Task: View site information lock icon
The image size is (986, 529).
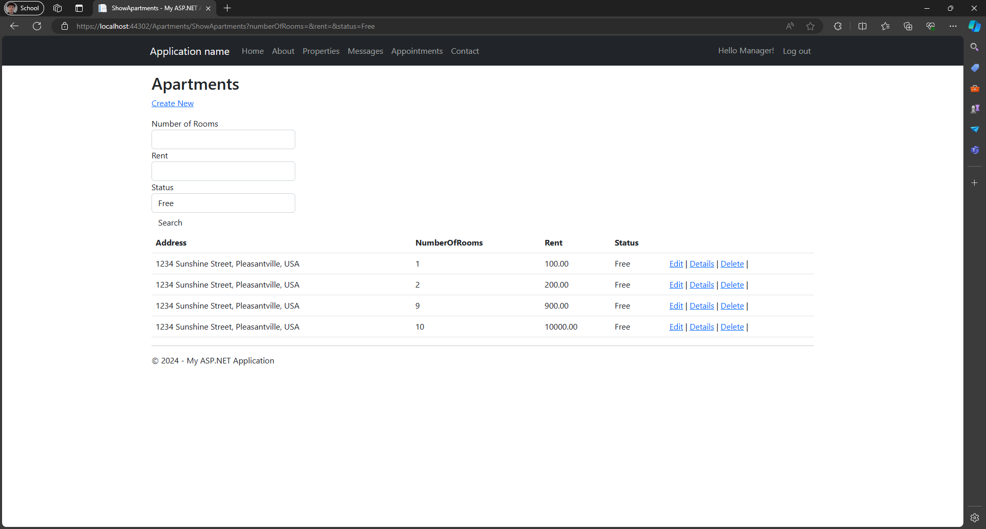Action: tap(65, 26)
